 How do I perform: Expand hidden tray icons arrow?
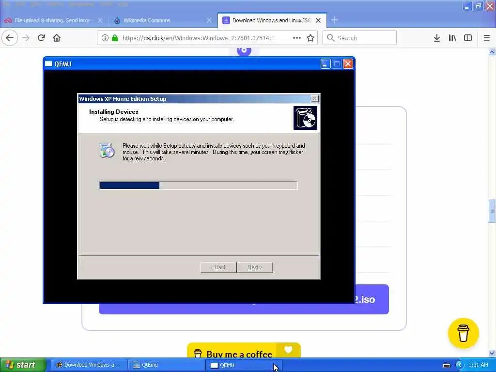pos(459,365)
